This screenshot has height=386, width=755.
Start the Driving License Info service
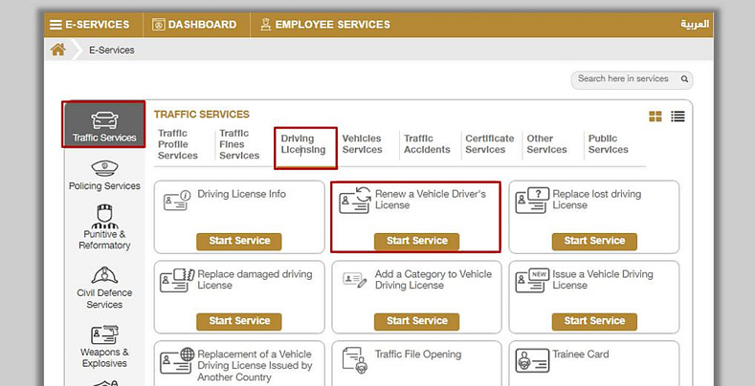[x=239, y=241]
